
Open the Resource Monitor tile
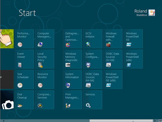[45, 79]
